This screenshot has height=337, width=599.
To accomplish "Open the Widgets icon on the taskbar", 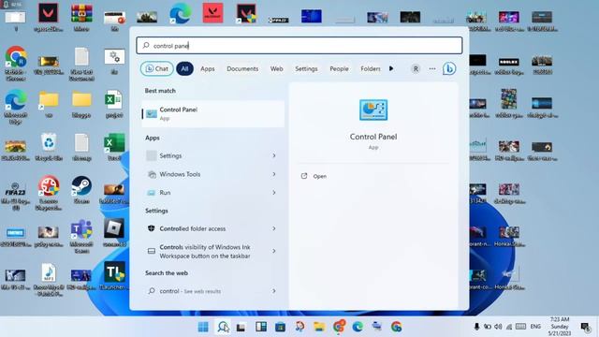I will 261,327.
